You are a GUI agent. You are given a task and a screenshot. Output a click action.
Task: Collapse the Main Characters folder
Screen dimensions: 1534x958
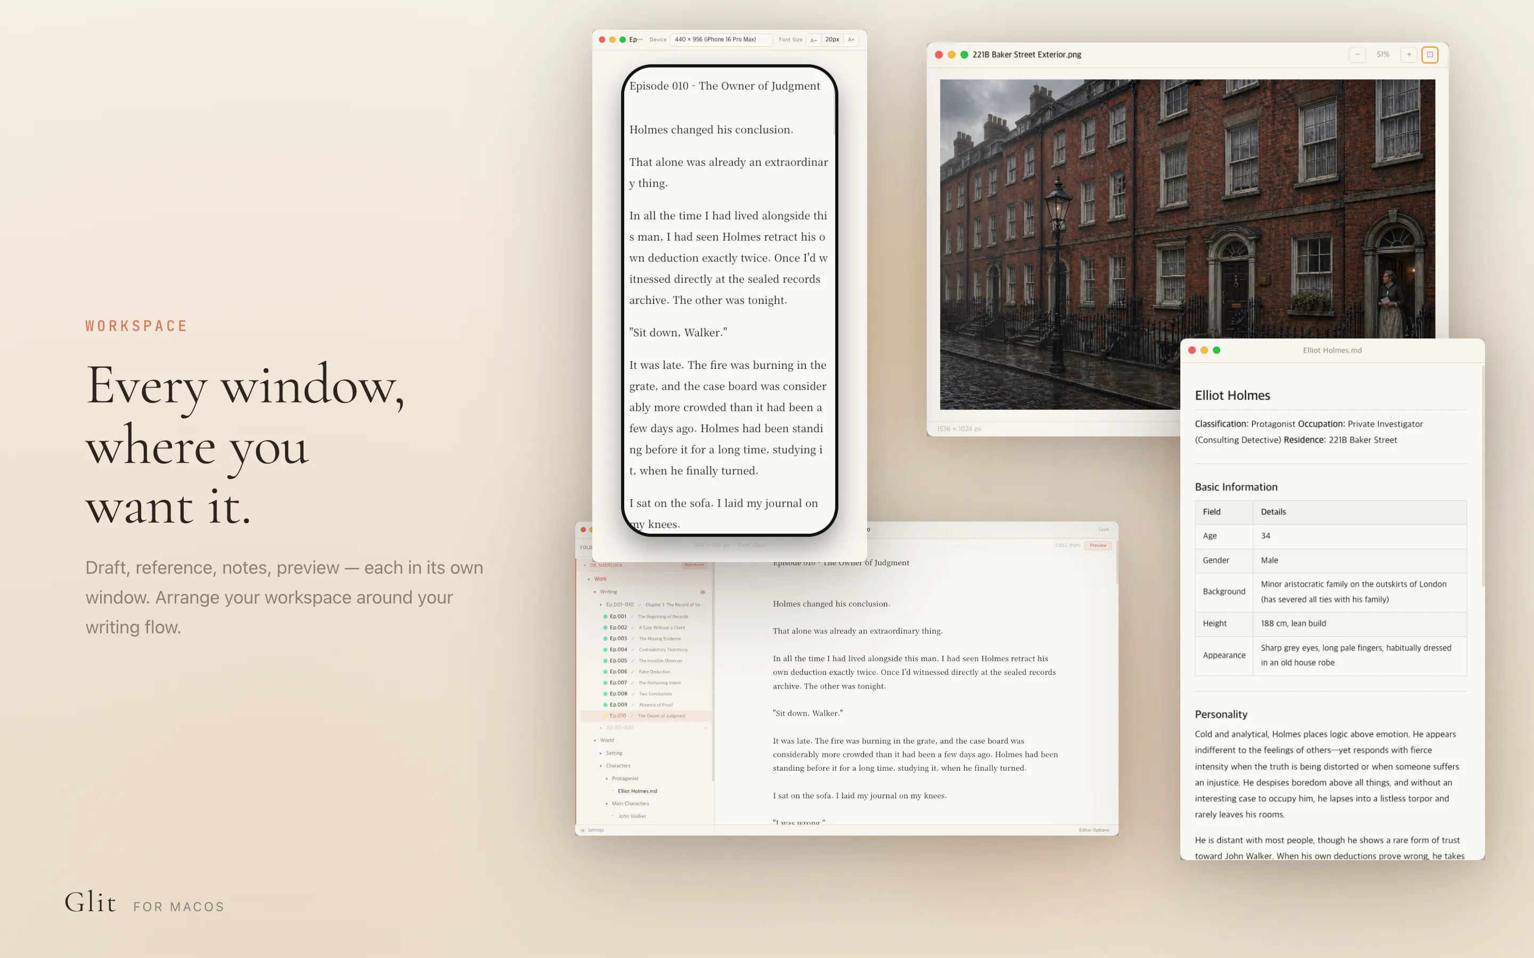coord(607,804)
